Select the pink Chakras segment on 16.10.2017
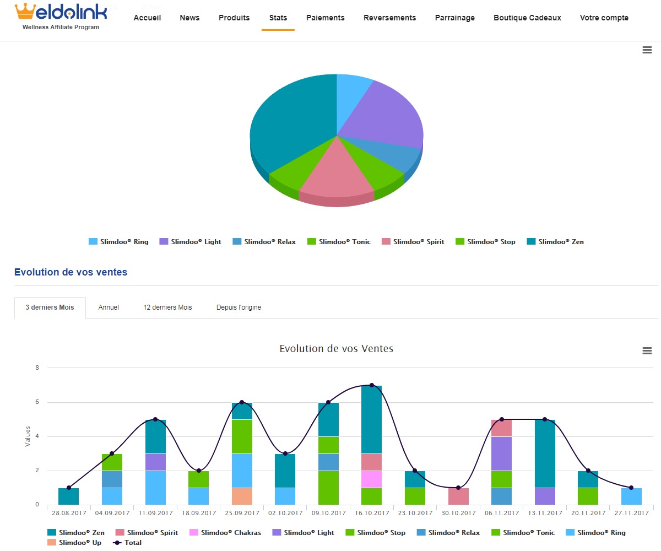The width and height of the screenshot is (661, 551). (372, 479)
